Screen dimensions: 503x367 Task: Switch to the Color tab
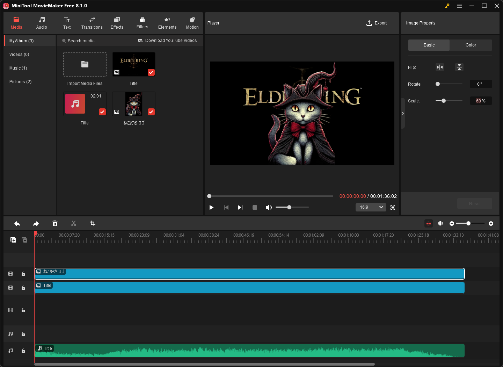click(x=471, y=45)
